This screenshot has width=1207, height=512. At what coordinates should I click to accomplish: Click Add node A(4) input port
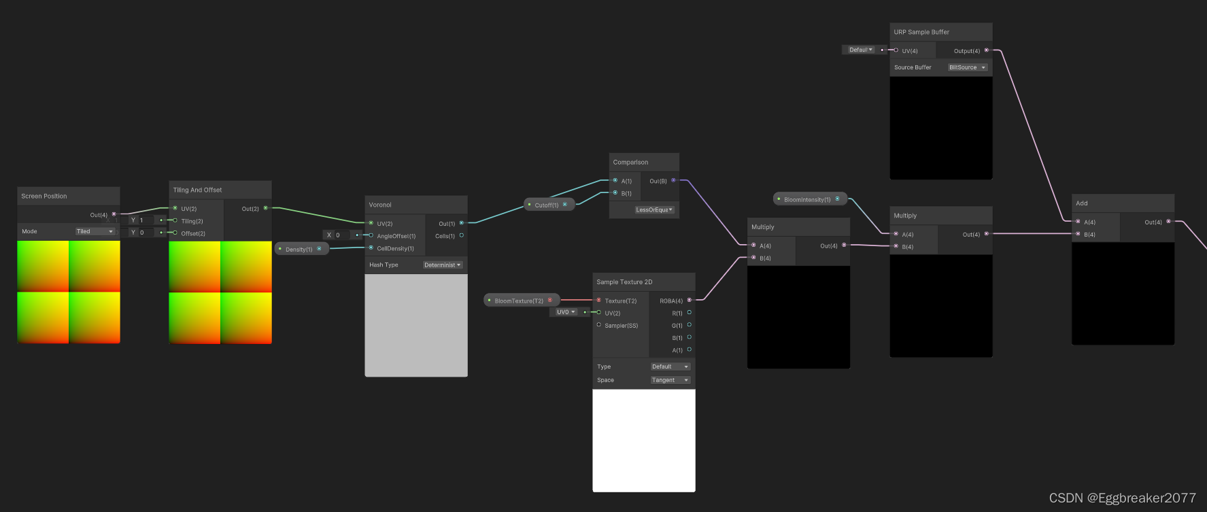coord(1078,222)
